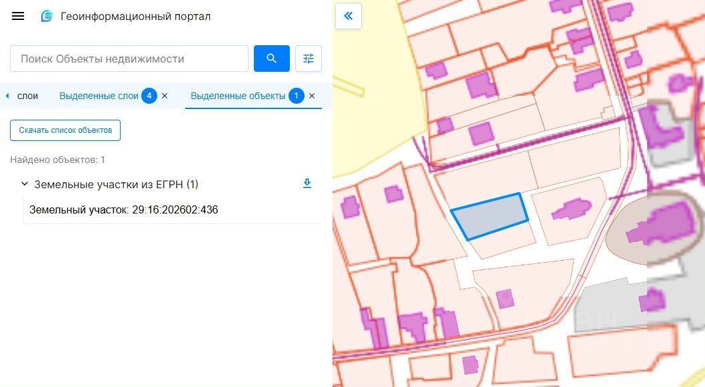Screen dimensions: 705x387
Task: Focus the Поиск Объекты недвижимости search field
Action: [x=129, y=59]
